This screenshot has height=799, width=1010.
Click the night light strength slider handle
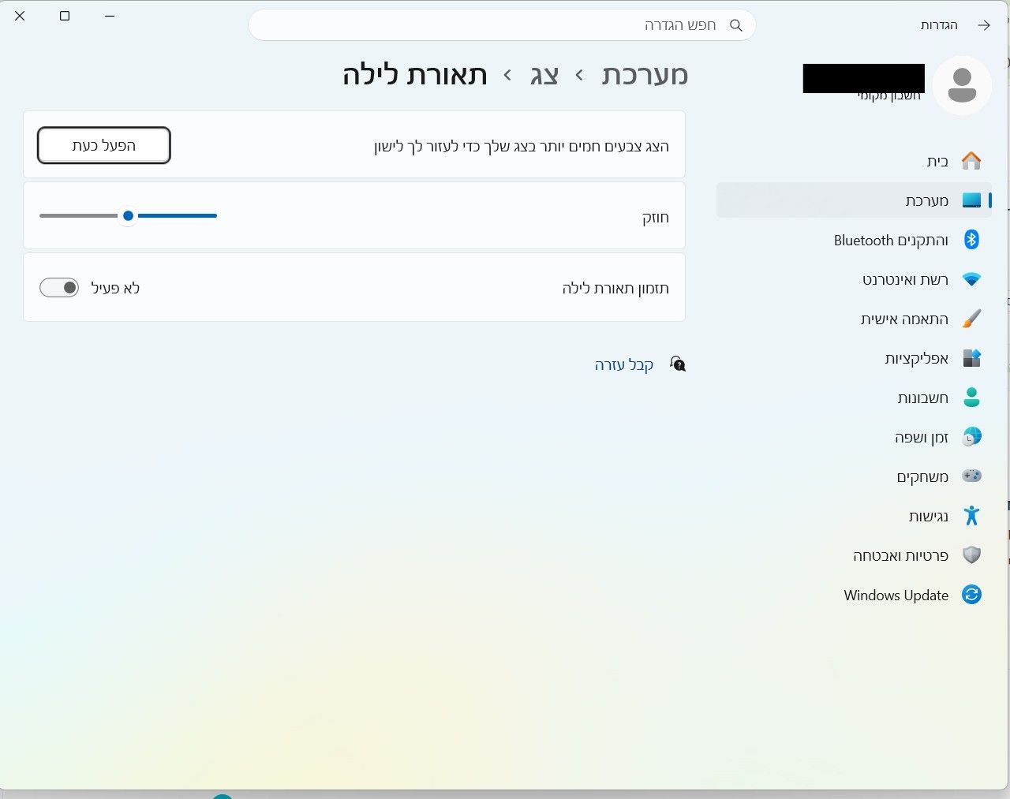128,215
